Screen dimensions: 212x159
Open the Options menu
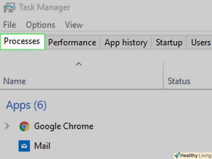tap(40, 25)
